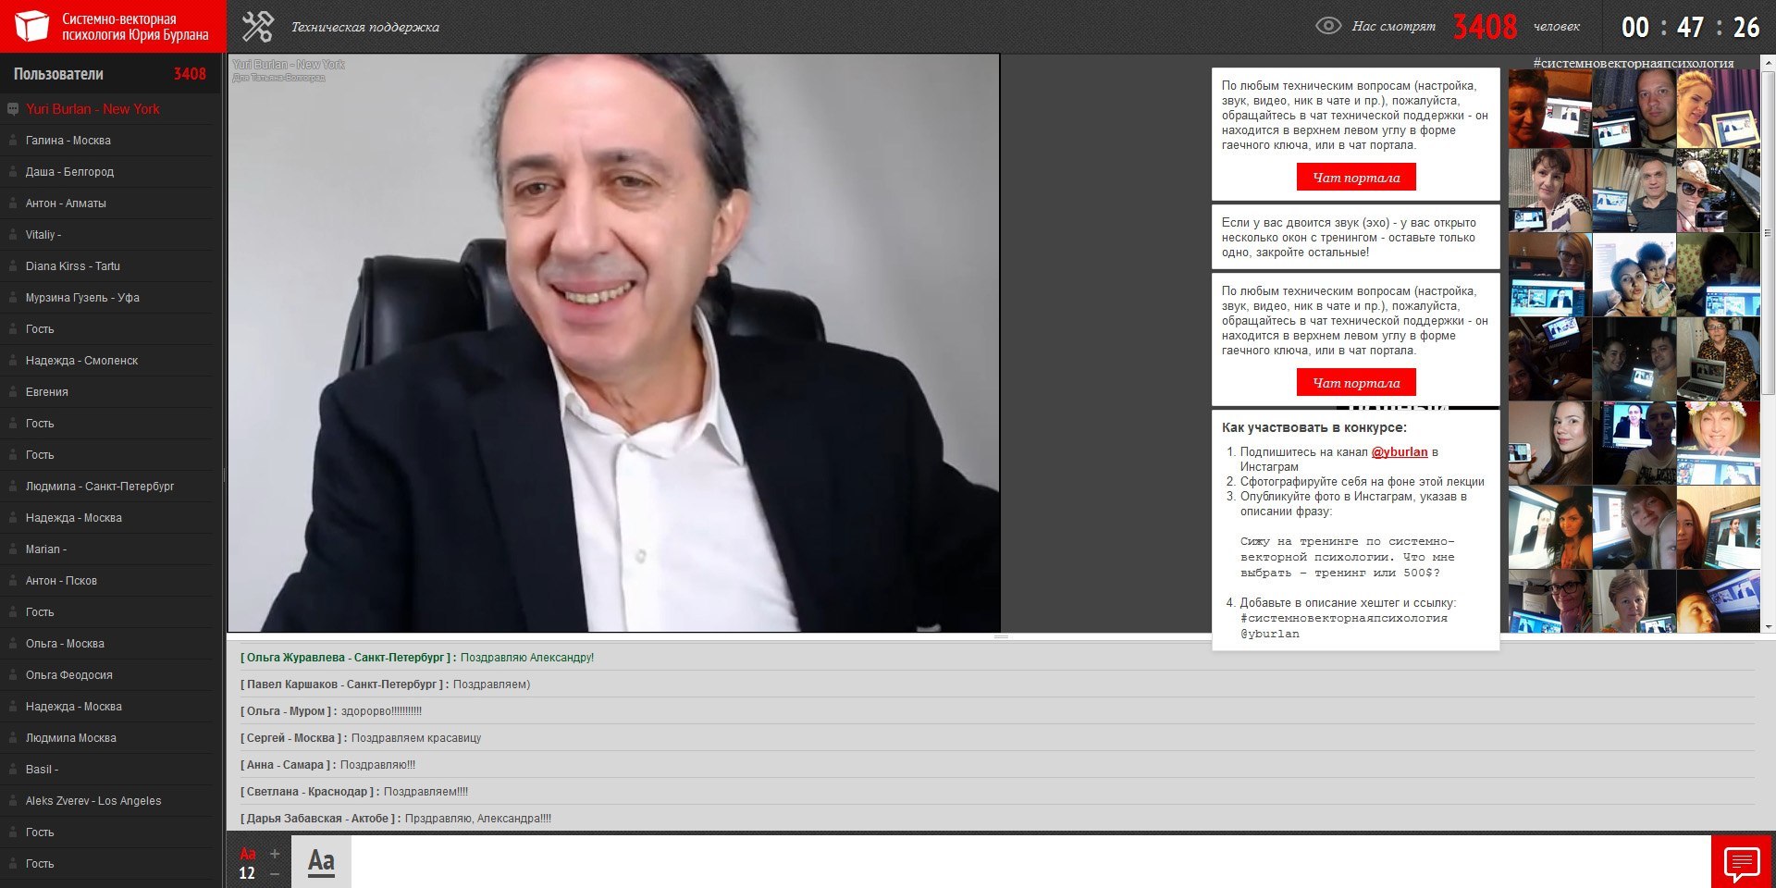The image size is (1776, 888).
Task: Select user Галина - Москва
Action: (x=68, y=141)
